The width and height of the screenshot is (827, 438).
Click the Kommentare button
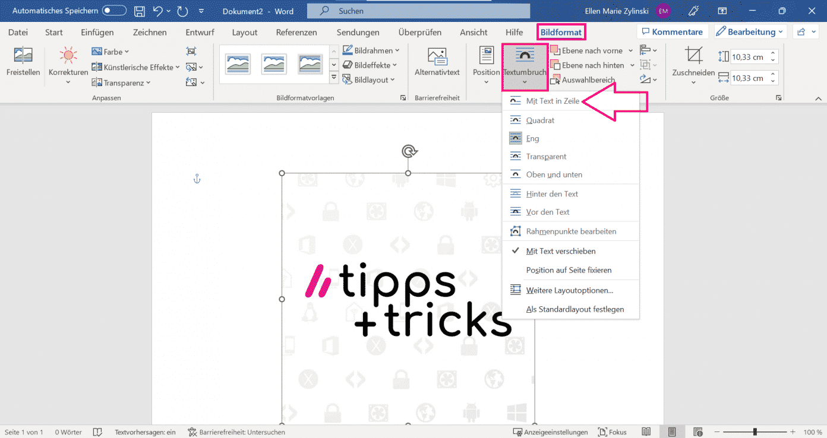[671, 32]
